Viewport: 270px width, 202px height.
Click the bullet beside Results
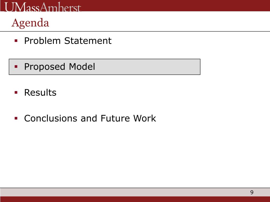pos(16,93)
